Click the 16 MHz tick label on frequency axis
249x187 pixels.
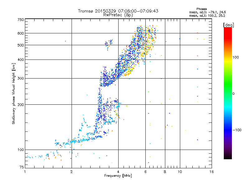point(211,172)
